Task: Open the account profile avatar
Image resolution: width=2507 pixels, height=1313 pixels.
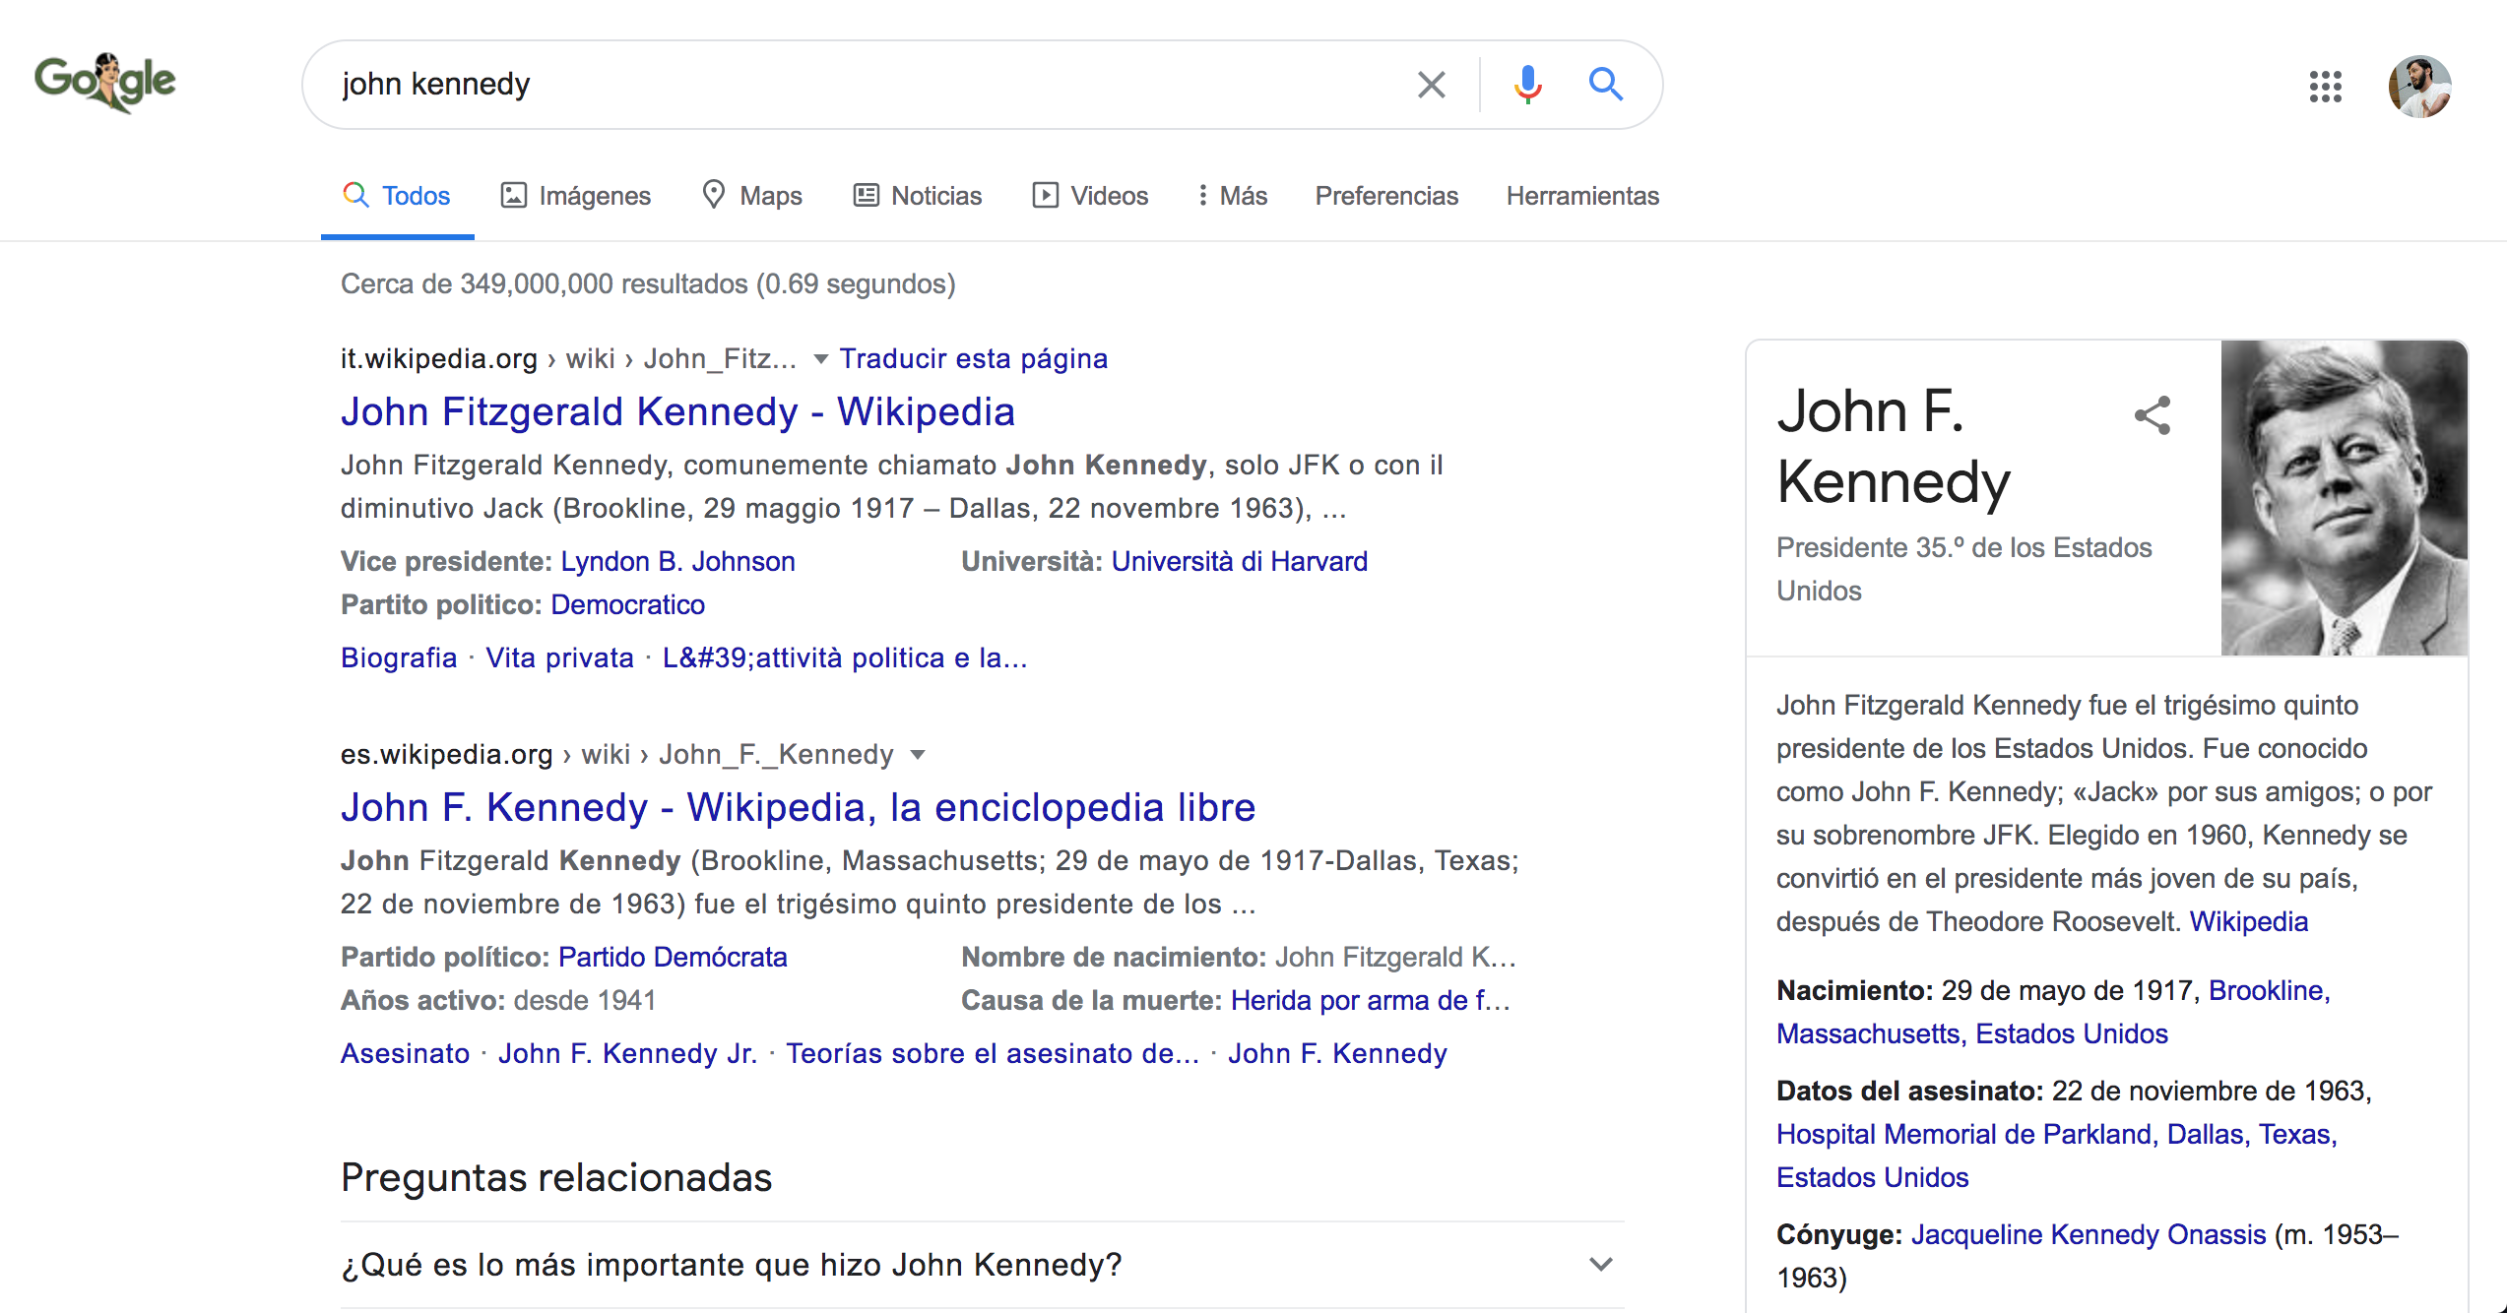Action: click(2419, 87)
